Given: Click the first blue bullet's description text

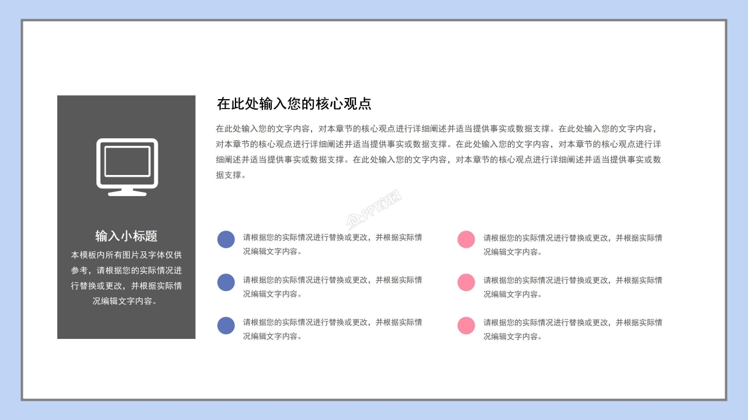Looking at the screenshot, I should 330,243.
